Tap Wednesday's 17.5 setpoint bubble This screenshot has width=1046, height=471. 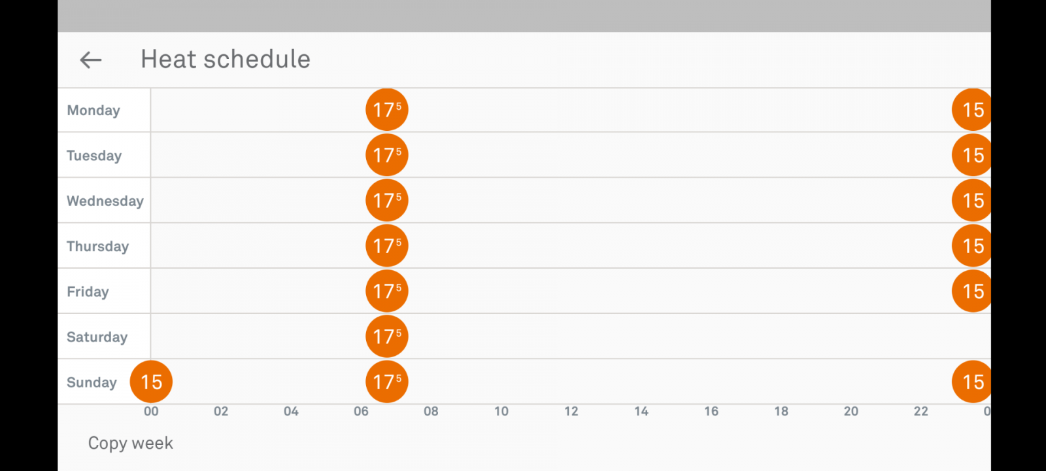coord(387,200)
